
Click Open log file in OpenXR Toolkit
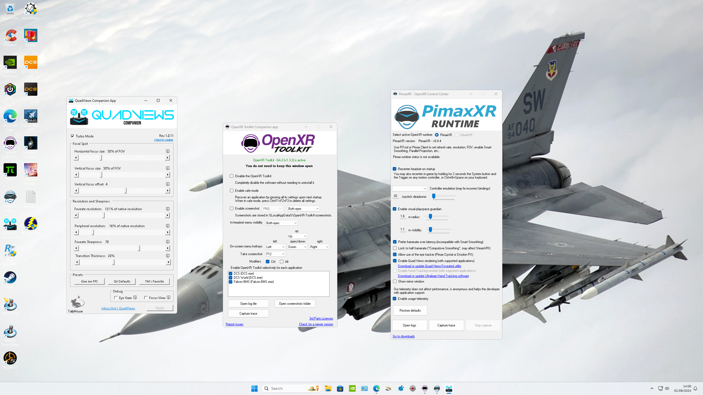tap(248, 304)
